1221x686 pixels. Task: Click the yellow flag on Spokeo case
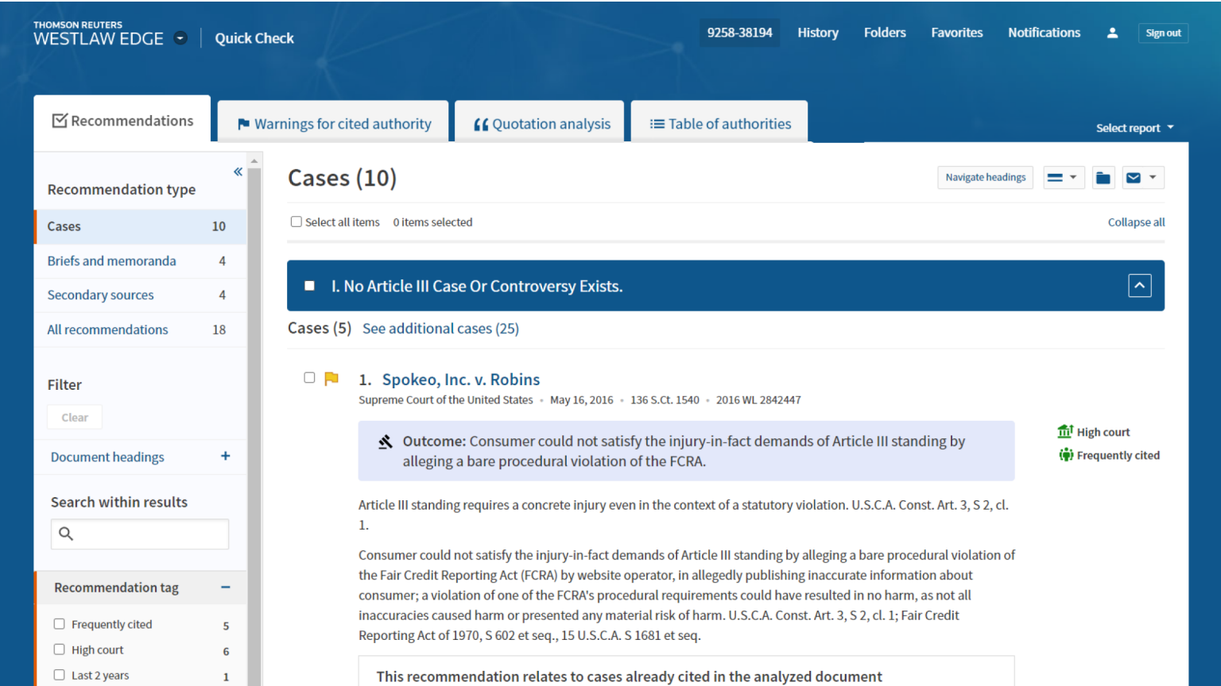tap(331, 379)
